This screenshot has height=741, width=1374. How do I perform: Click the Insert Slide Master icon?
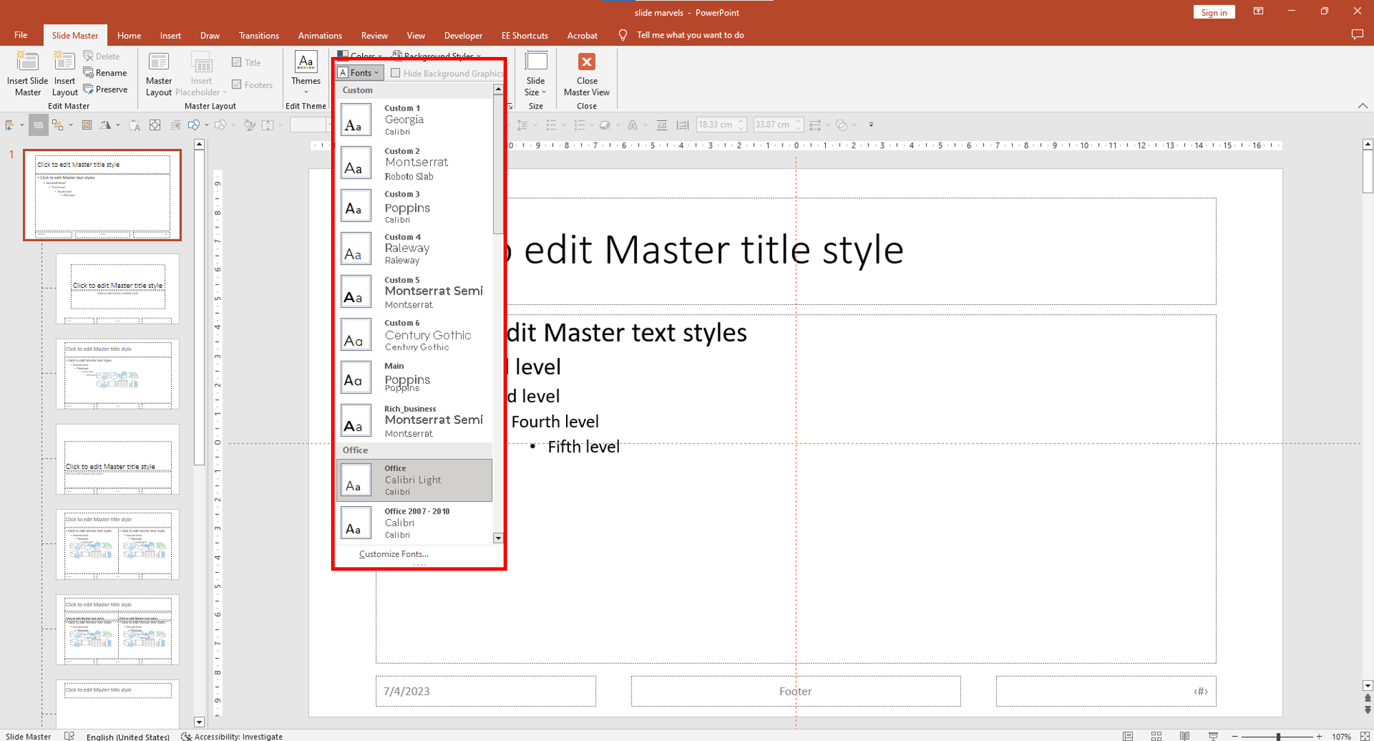pyautogui.click(x=27, y=72)
